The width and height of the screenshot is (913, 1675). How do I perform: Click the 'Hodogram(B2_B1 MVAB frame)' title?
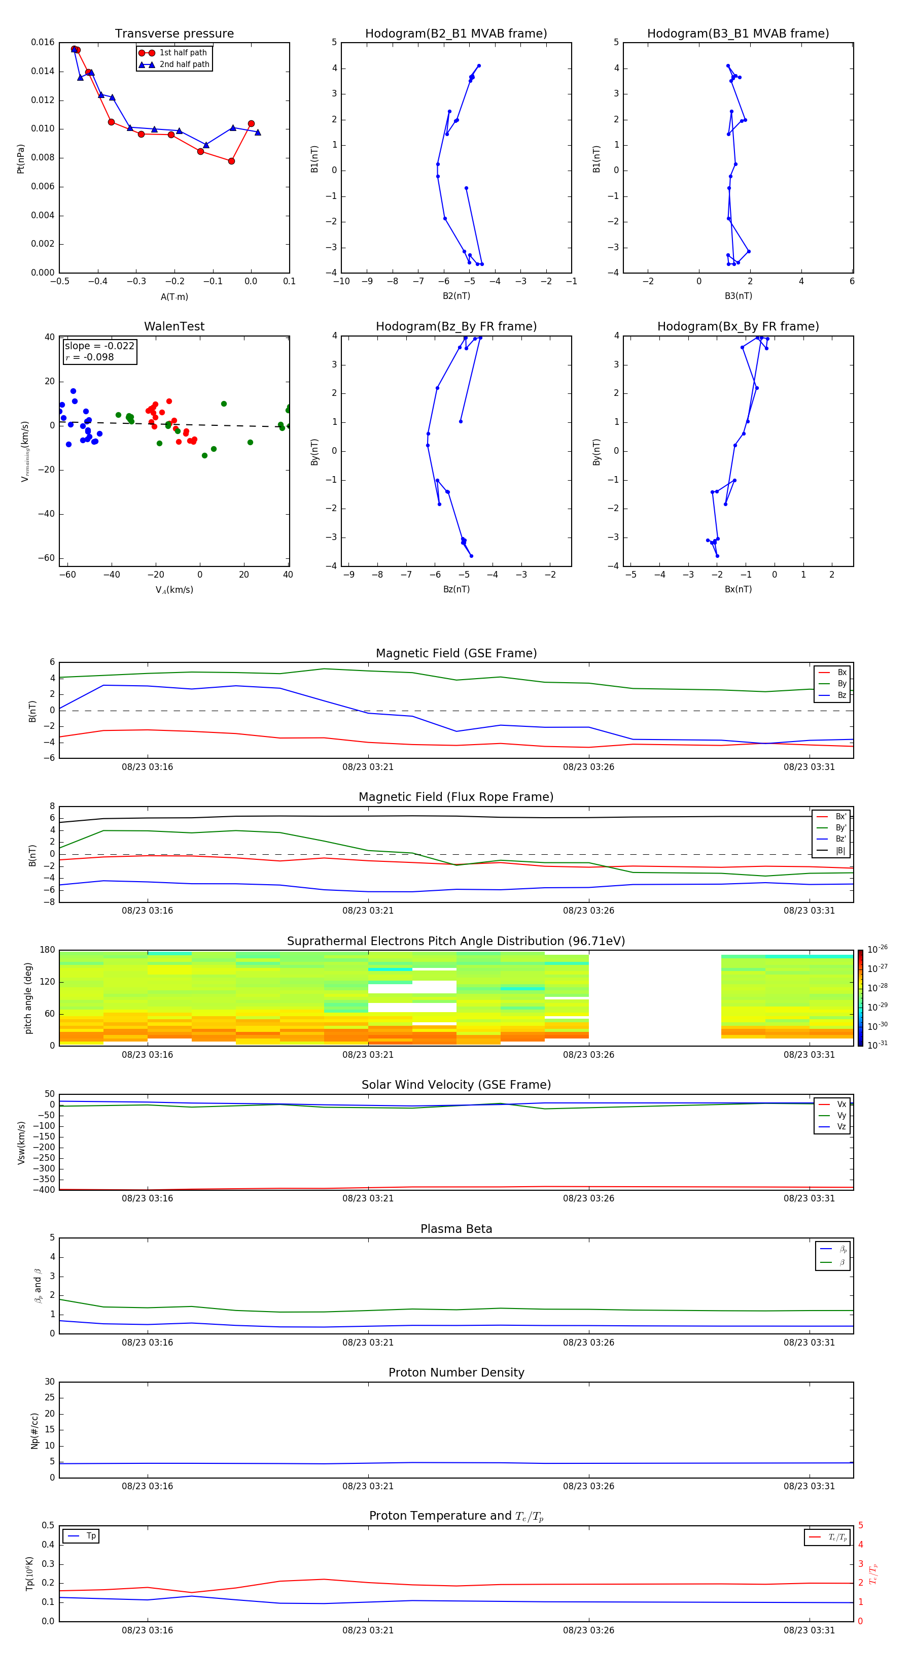(455, 34)
